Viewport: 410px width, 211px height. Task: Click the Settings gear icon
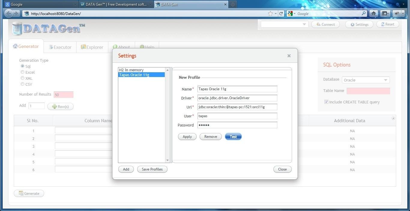click(x=352, y=24)
